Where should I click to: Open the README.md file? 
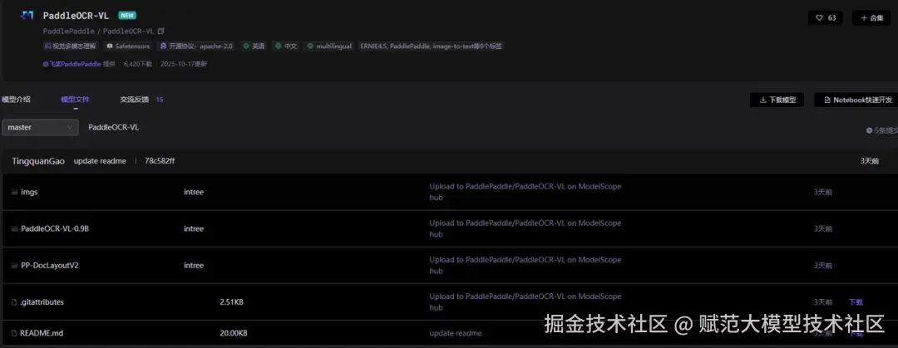(42, 333)
